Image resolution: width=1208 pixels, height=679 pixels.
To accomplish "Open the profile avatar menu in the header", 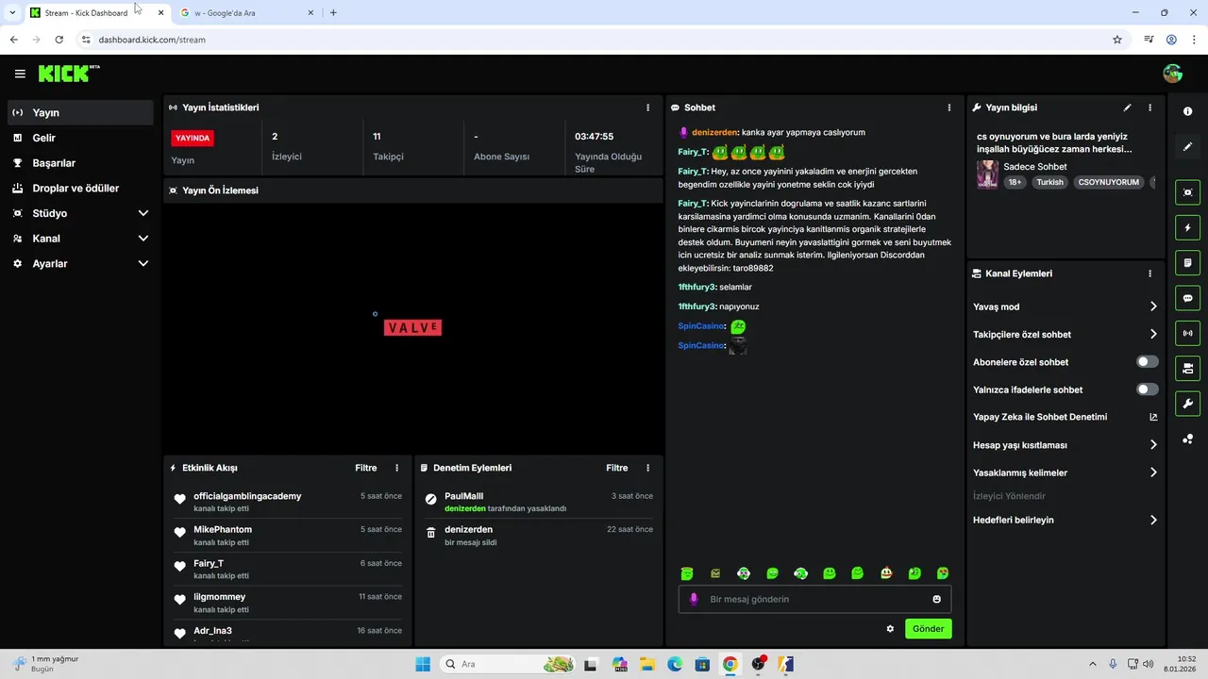I will 1173,74.
